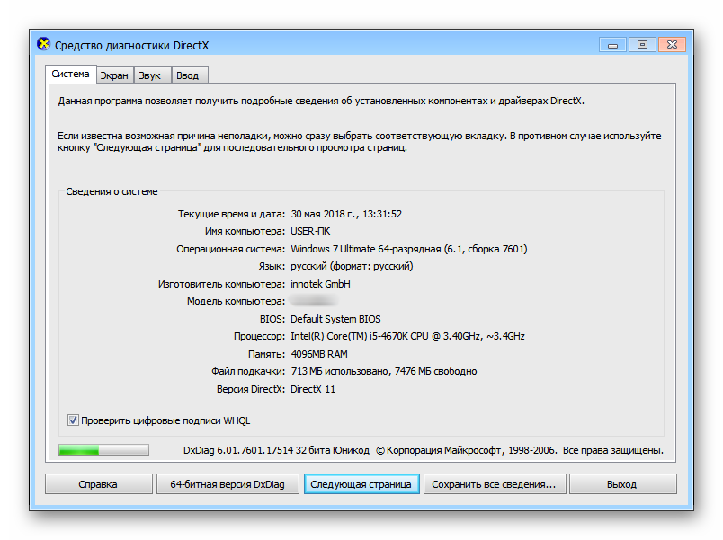This screenshot has width=723, height=540.
Task: Click the label Текущие время и дата
Action: pyautogui.click(x=231, y=214)
